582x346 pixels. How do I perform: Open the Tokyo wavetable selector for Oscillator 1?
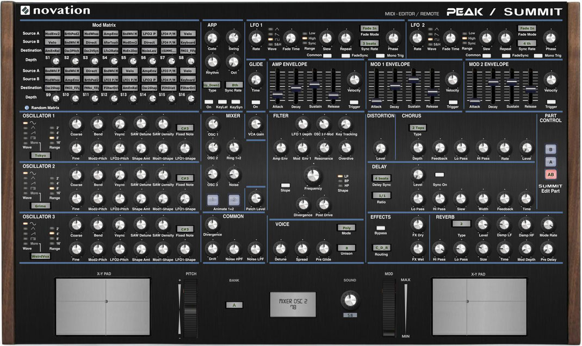[x=41, y=155]
